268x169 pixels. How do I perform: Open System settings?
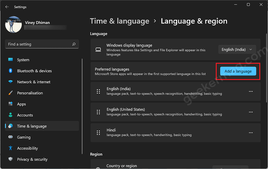(42, 60)
